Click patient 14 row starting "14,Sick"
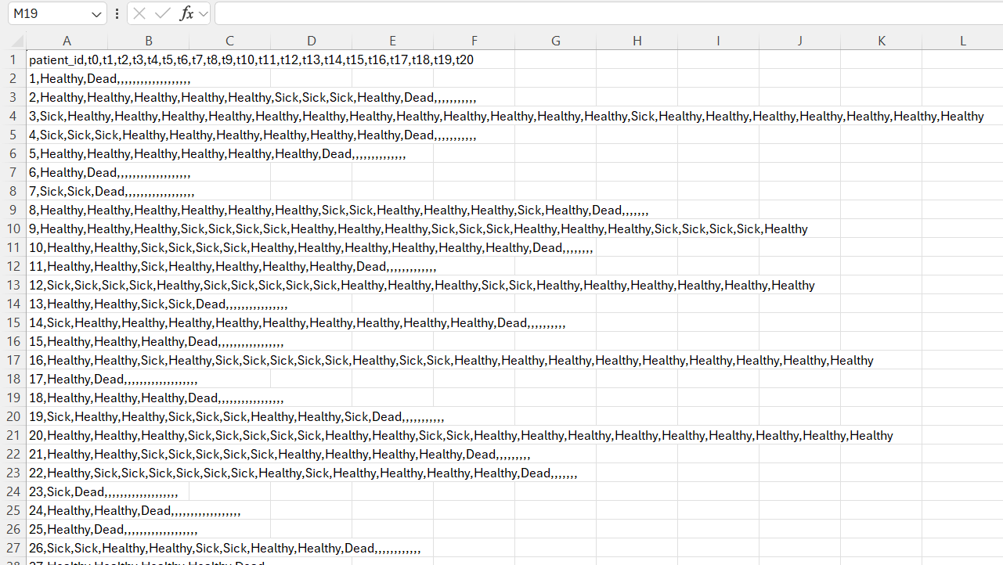Viewport: 1003px width, 565px height. coord(298,322)
